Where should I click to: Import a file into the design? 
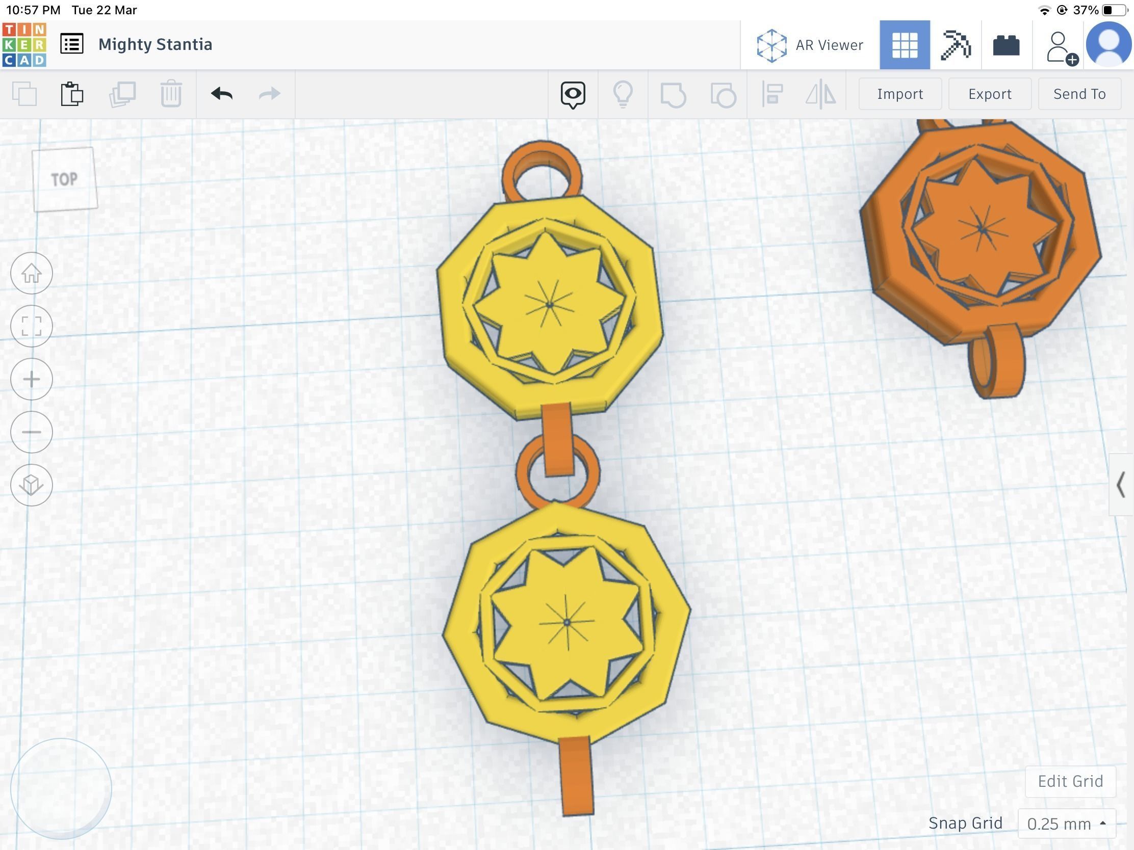coord(900,94)
